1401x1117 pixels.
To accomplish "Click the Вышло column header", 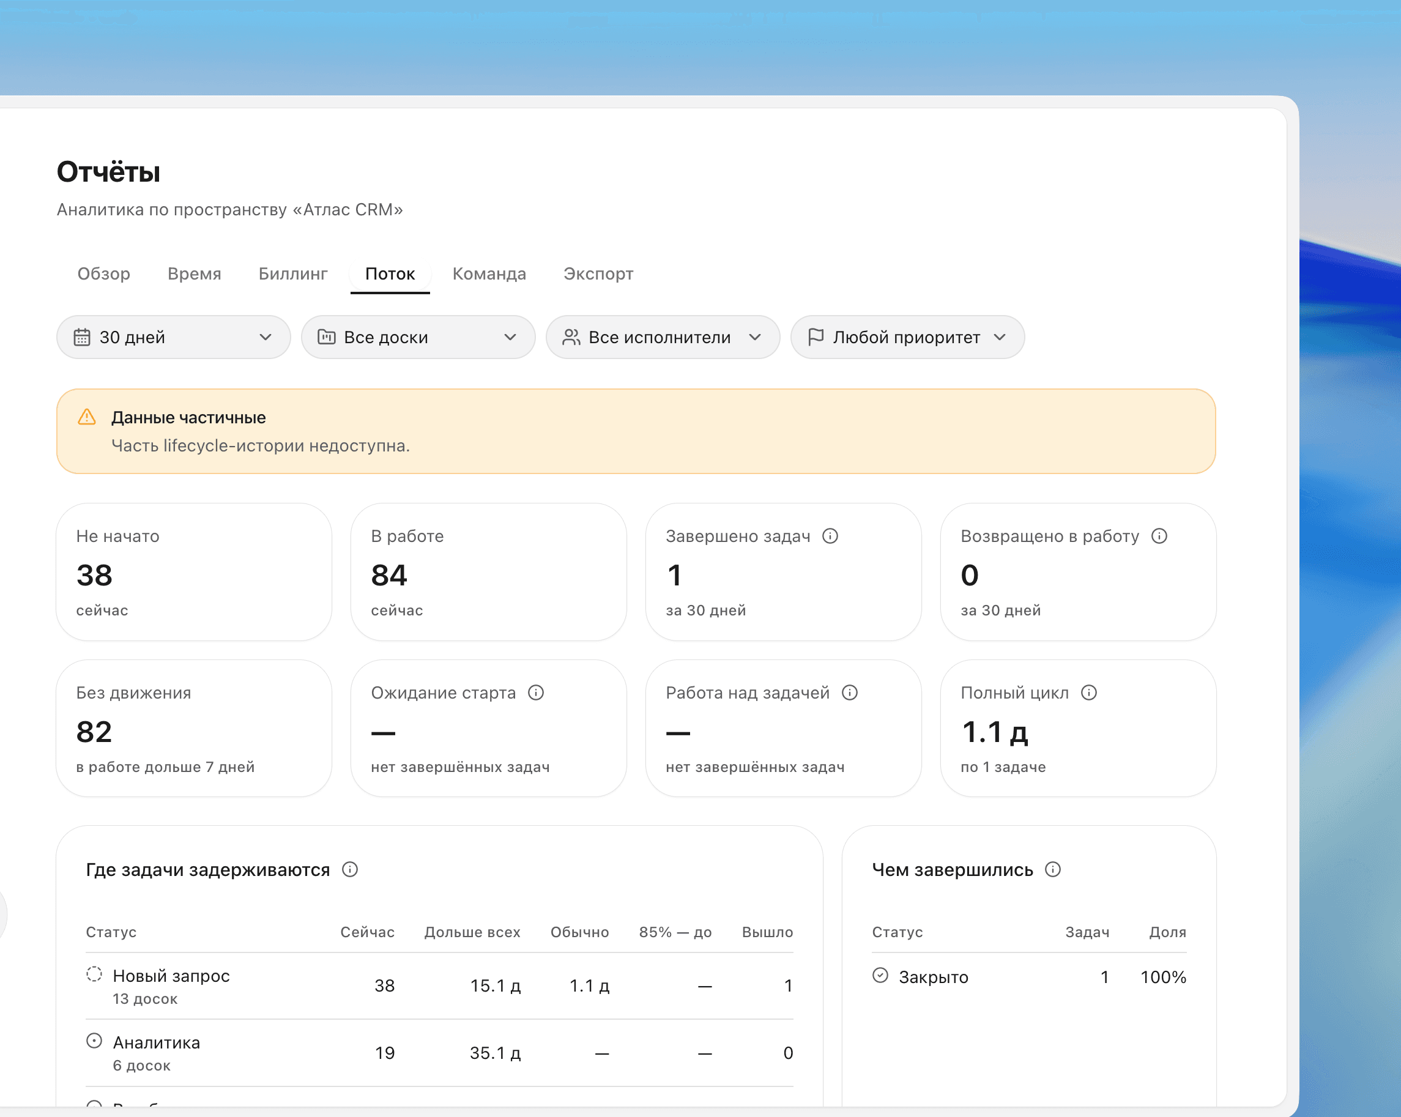I will (x=767, y=932).
